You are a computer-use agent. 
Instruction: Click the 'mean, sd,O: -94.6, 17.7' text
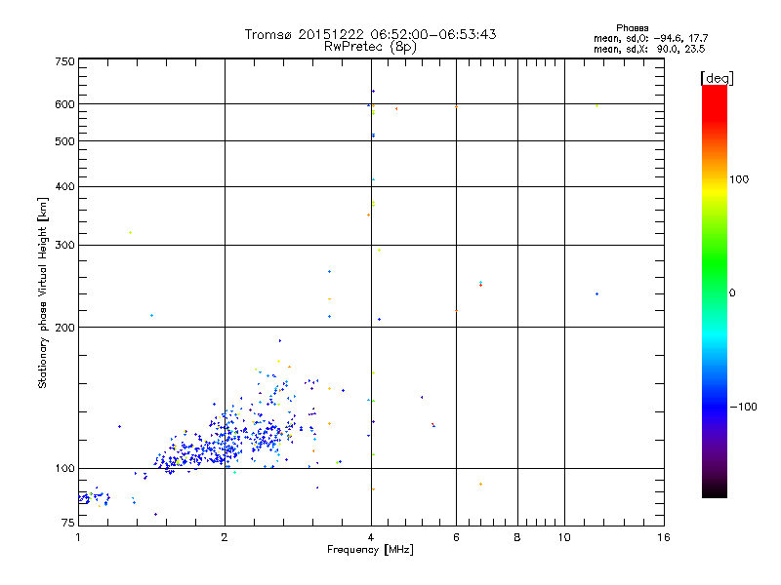pyautogui.click(x=650, y=38)
